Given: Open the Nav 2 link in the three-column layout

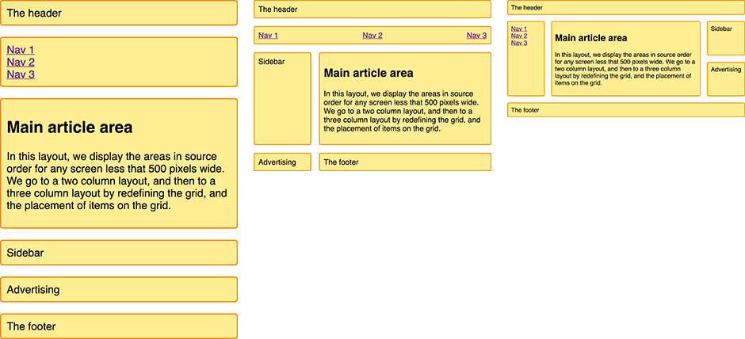Looking at the screenshot, I should pos(518,36).
